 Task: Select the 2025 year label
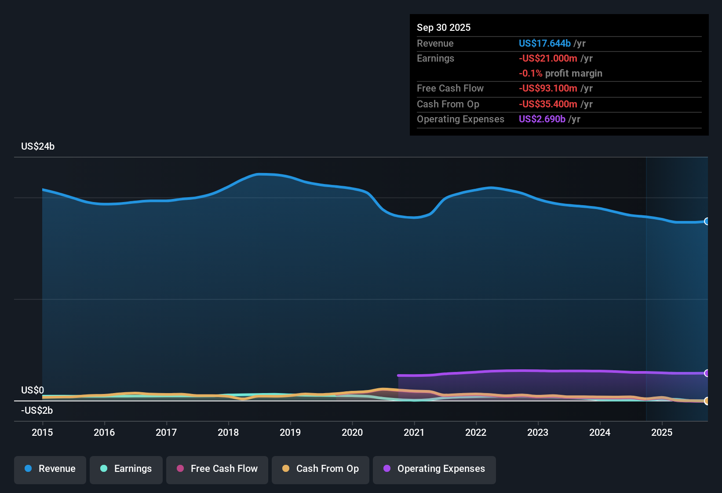point(662,433)
